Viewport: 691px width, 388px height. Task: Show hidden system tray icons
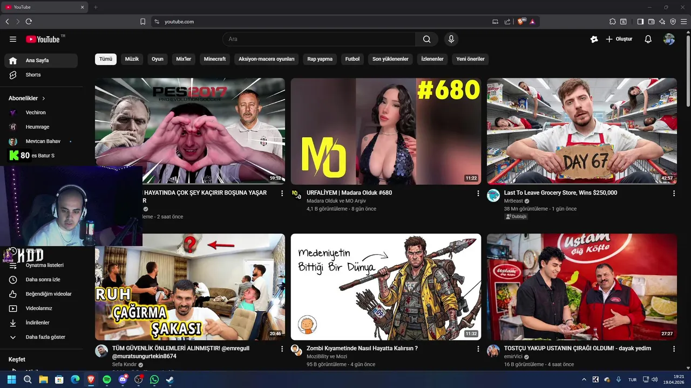coord(584,379)
